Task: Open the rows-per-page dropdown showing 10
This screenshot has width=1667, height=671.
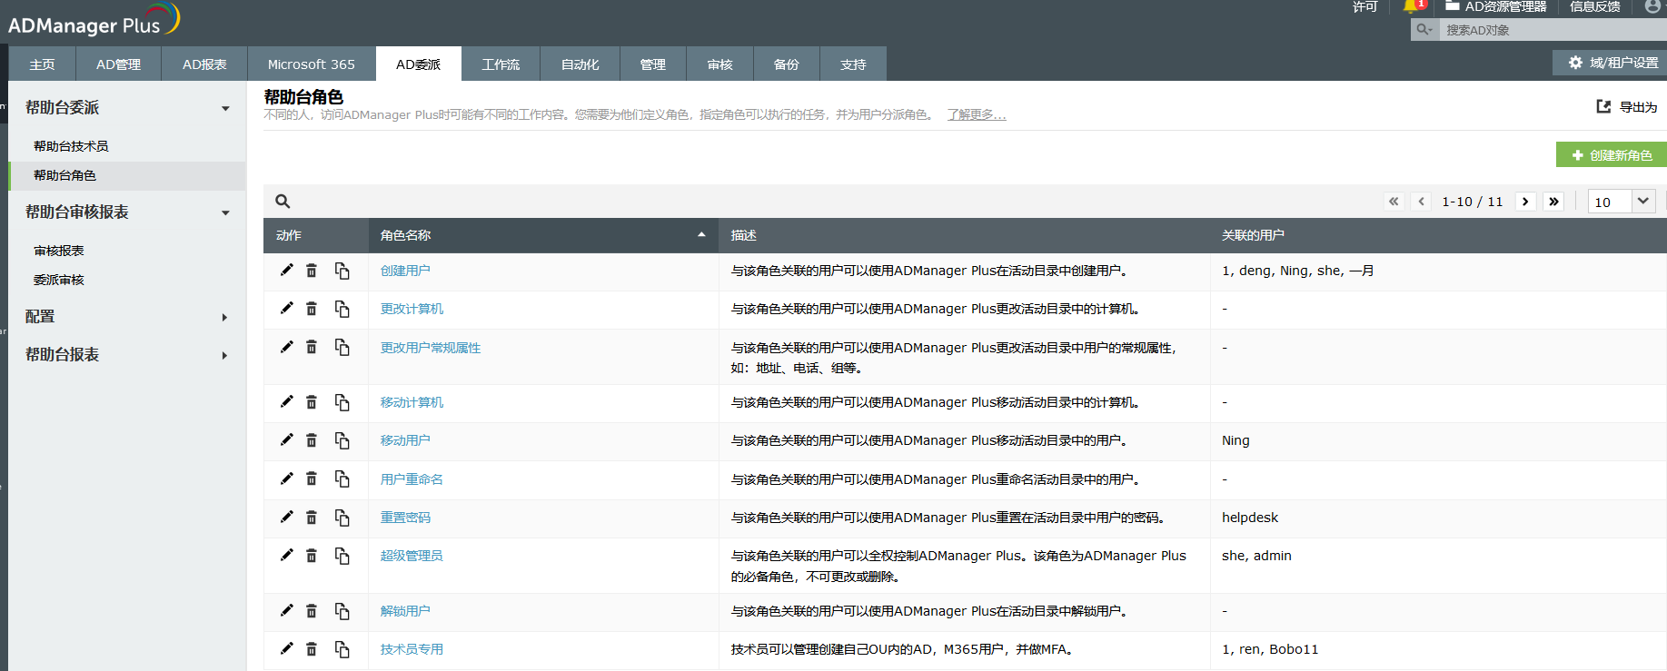Action: (x=1622, y=202)
